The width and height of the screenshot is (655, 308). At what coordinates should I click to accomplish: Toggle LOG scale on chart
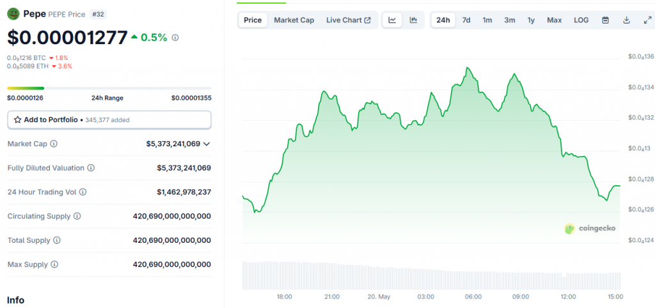tap(581, 20)
